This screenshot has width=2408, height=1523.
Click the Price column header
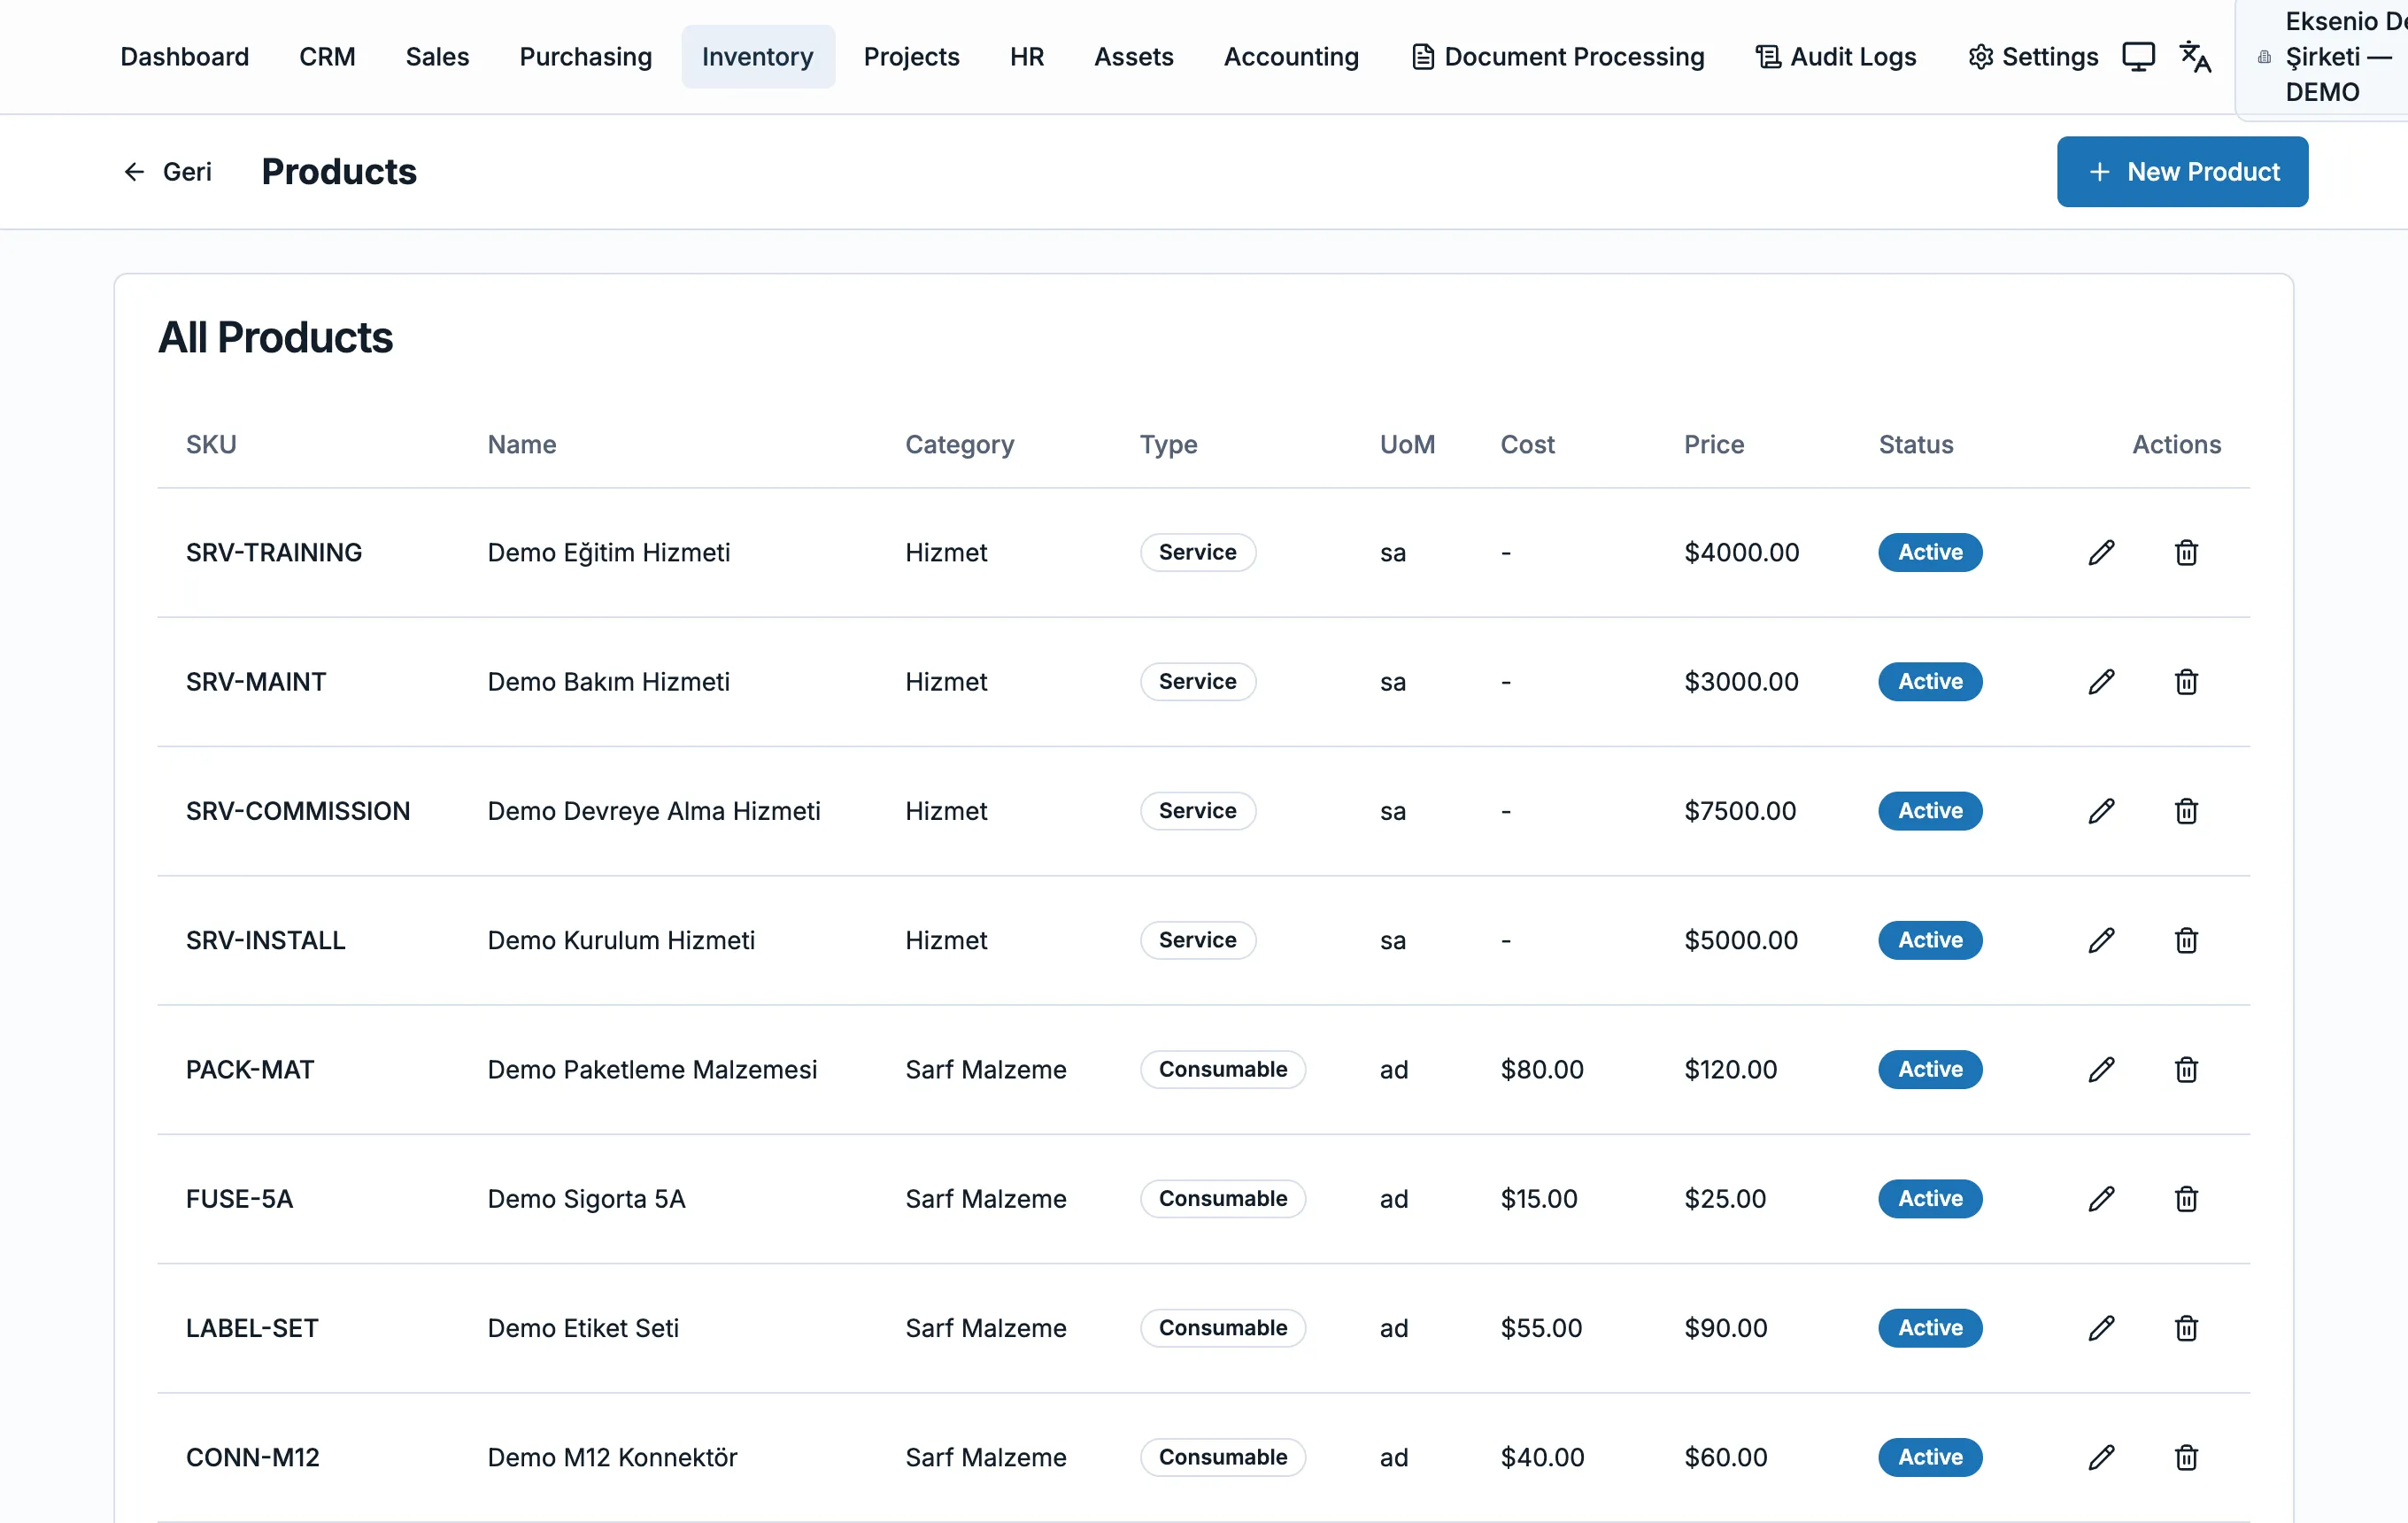pyautogui.click(x=1713, y=444)
